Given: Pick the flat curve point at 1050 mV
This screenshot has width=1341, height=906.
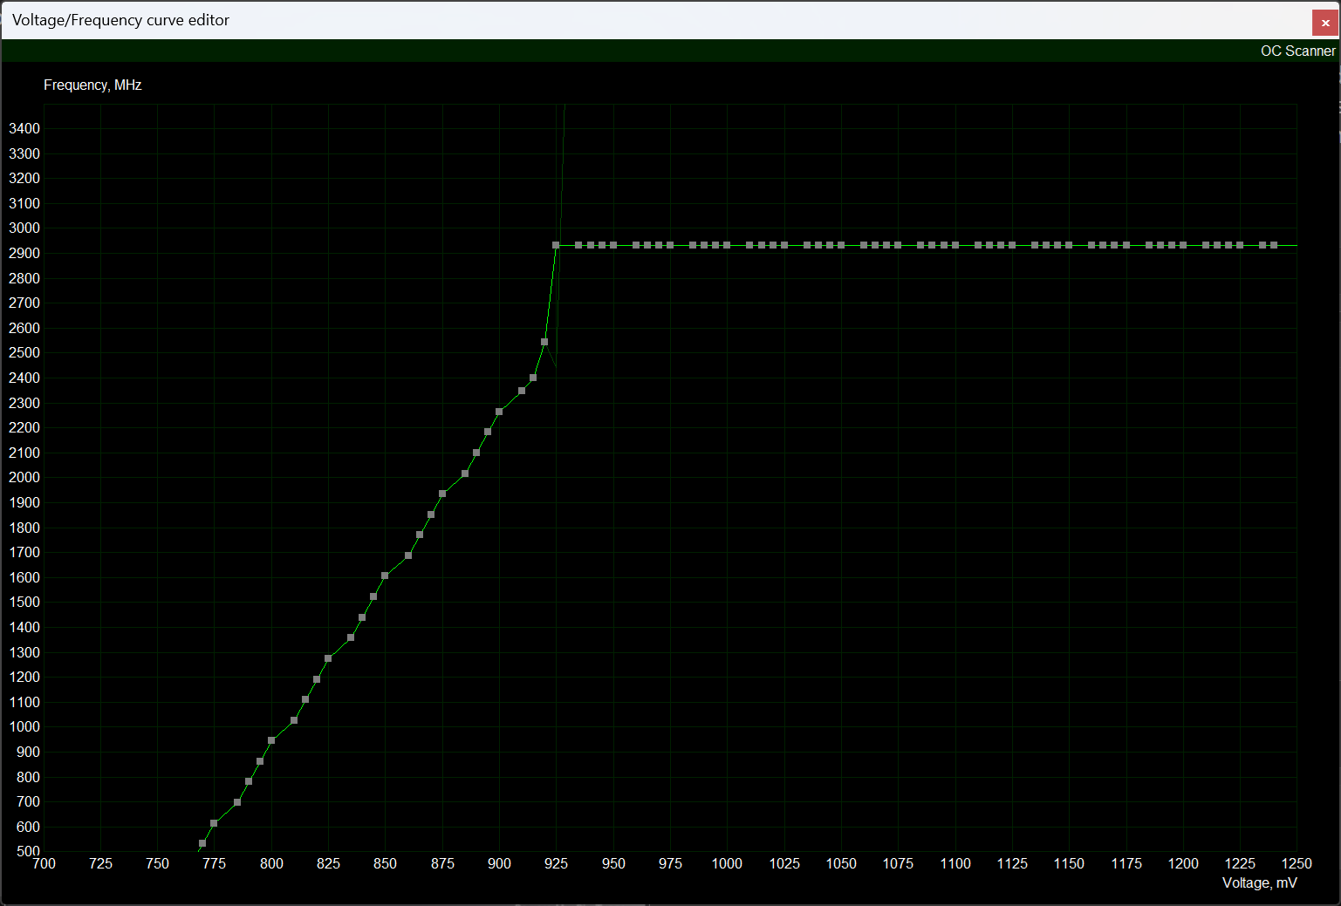Looking at the screenshot, I should pyautogui.click(x=841, y=245).
